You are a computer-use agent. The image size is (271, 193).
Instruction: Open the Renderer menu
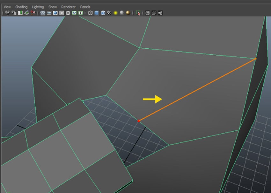(x=68, y=7)
